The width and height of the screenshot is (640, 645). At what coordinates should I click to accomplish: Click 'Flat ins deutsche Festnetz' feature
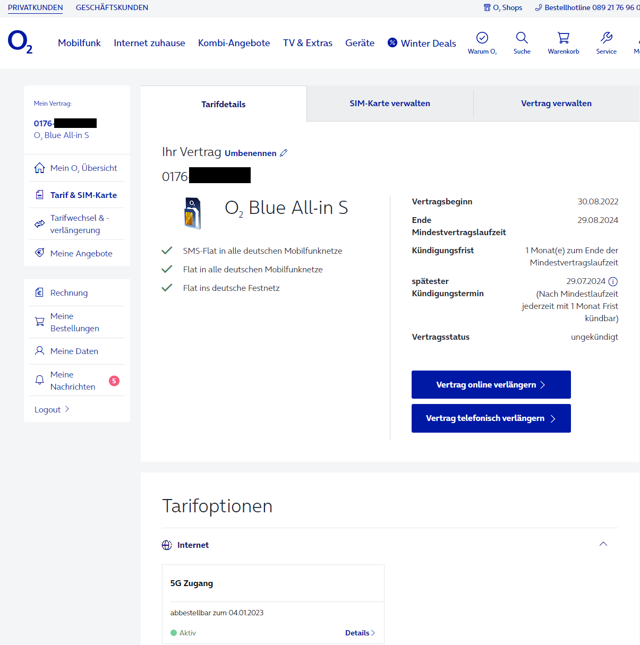coord(231,288)
